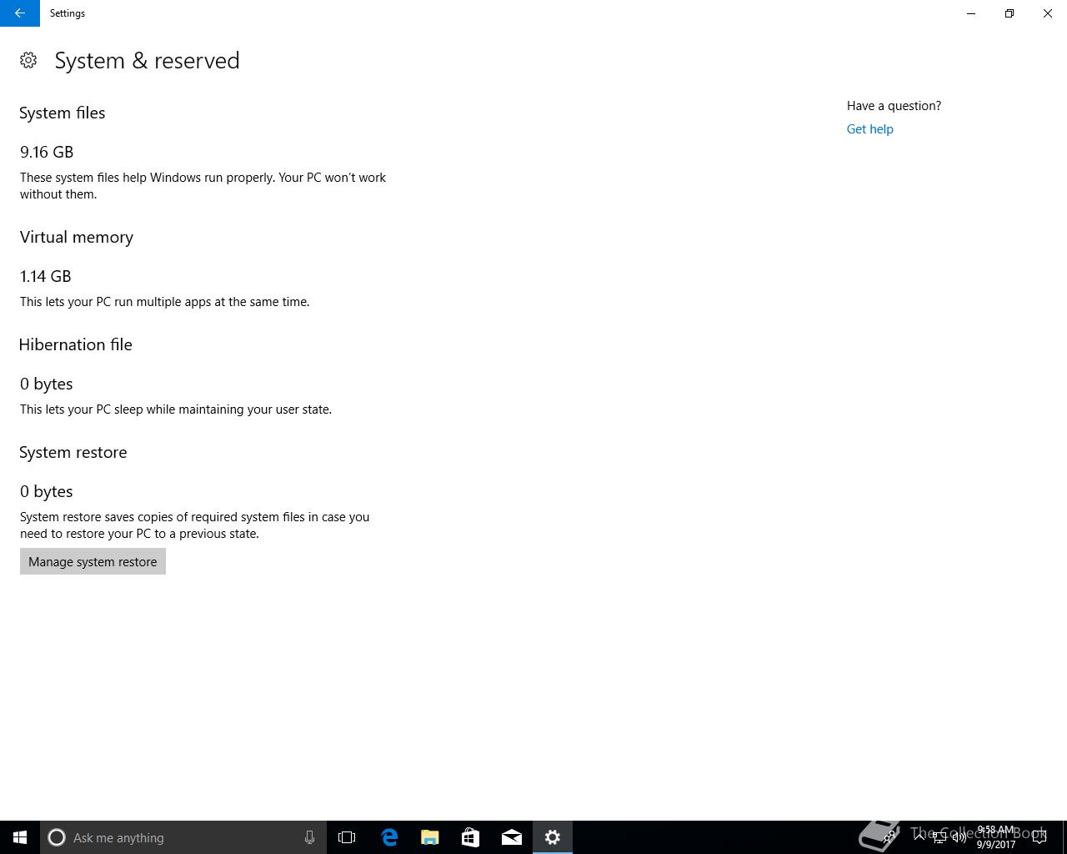The width and height of the screenshot is (1067, 854).
Task: Open File Explorer from taskbar
Action: (430, 837)
